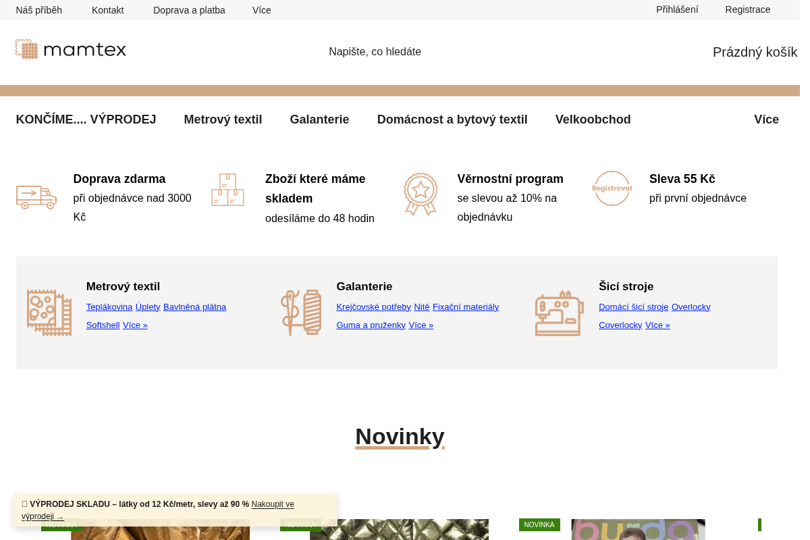Click the fabric swatch icon for Metrový textil
Screen dimensions: 810x540
tap(49, 313)
